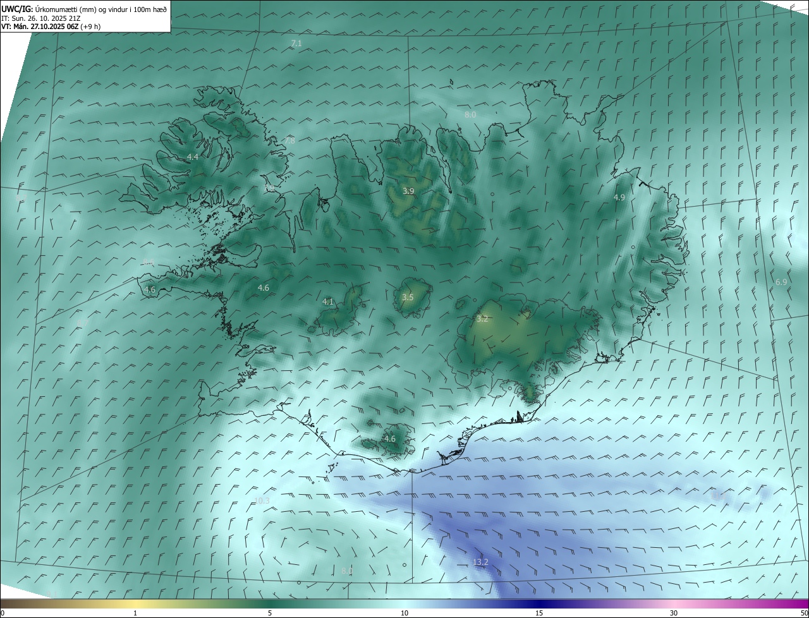Viewport: 809px width, 618px height.
Task: Click the 3.9 value label
Action: point(408,191)
